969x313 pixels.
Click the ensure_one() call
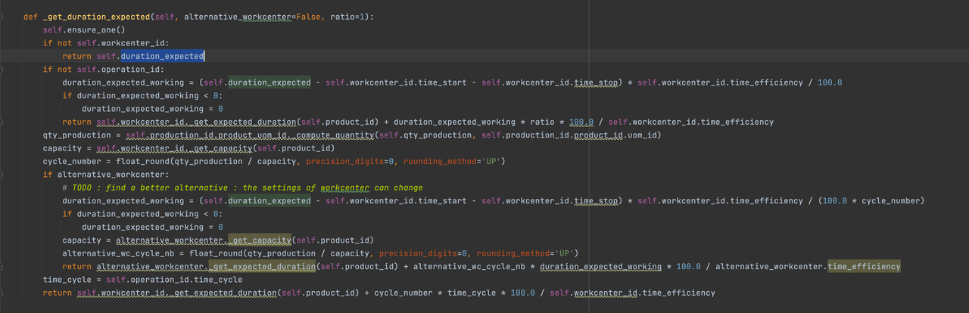pyautogui.click(x=95, y=29)
